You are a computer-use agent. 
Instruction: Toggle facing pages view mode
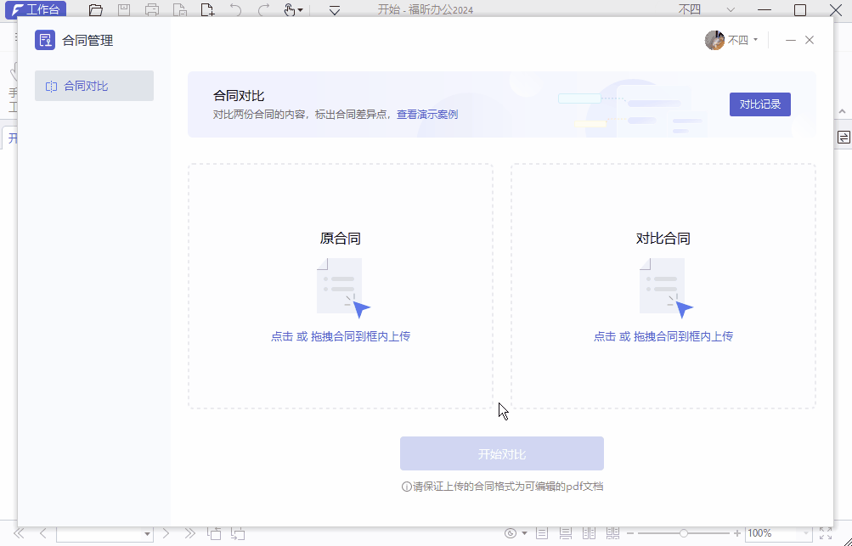click(589, 532)
